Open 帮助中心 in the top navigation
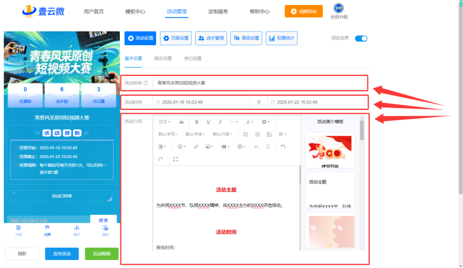This screenshot has height=268, width=463. [x=259, y=12]
